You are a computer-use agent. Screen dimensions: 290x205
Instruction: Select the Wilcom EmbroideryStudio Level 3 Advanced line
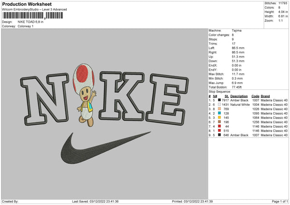(x=34, y=10)
